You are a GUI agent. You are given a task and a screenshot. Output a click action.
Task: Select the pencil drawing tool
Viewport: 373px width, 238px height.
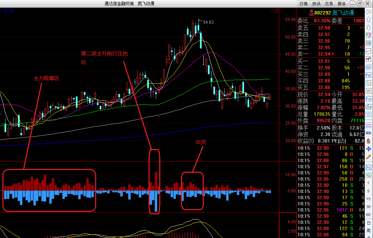click(x=369, y=157)
